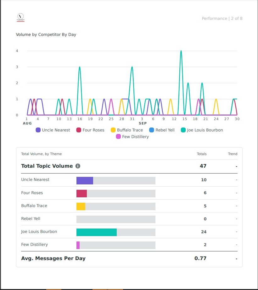Click the Buffalo Trace legend label
The image size is (258, 290).
(130, 130)
